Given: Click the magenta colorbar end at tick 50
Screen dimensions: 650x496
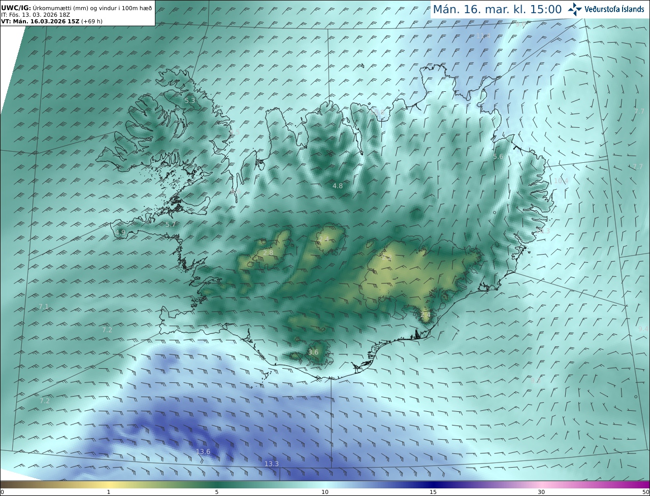Looking at the screenshot, I should (647, 484).
